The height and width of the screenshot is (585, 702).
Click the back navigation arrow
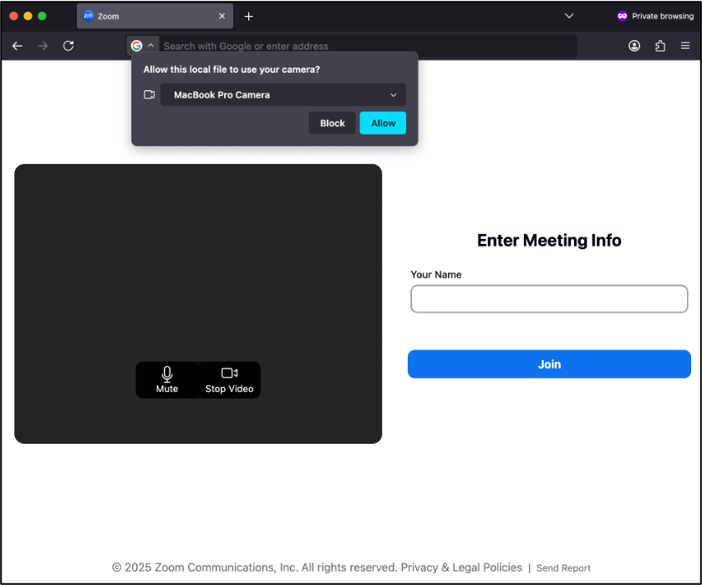18,46
